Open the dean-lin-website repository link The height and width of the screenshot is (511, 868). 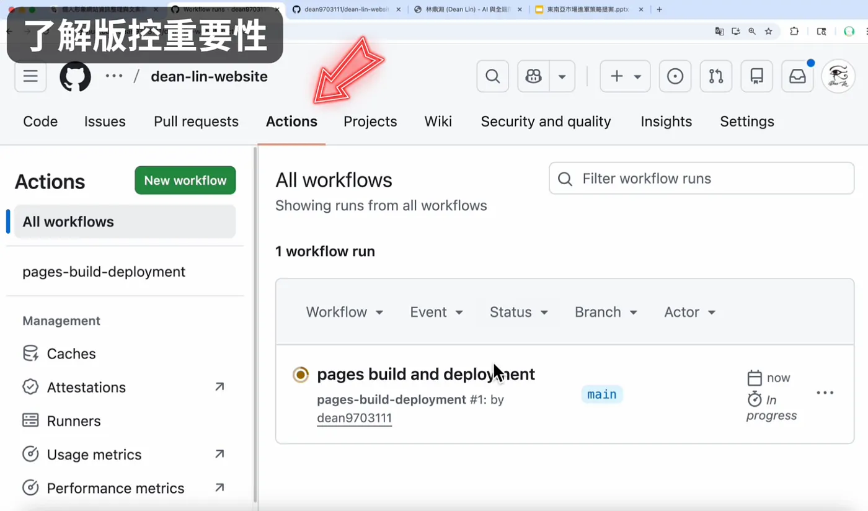point(209,76)
